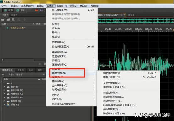The image size is (174, 121).
Task: Click the import file icon in Files panel
Action: [8, 20]
